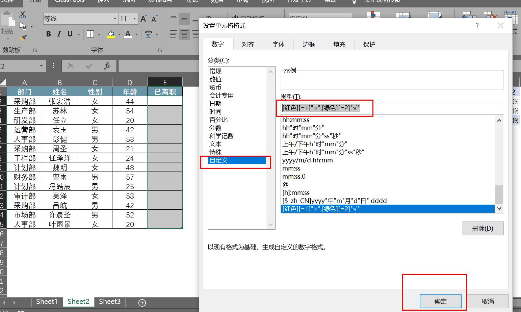Click the plus icon to add a new sheet
The image size is (521, 312).
coord(142,303)
